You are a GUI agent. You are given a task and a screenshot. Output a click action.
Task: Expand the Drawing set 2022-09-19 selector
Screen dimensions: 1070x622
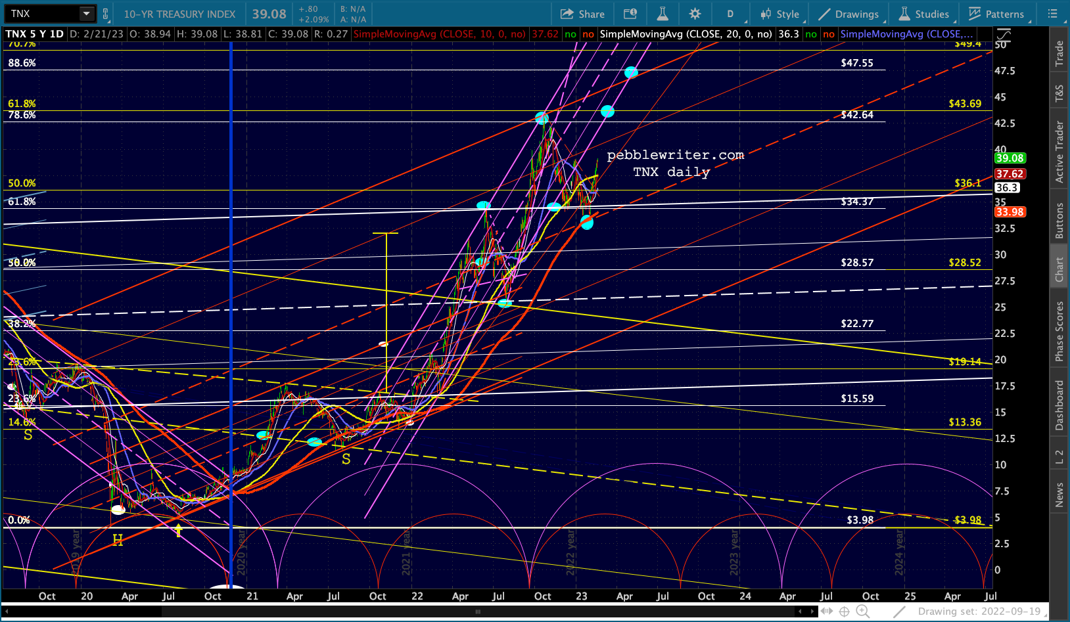(982, 611)
